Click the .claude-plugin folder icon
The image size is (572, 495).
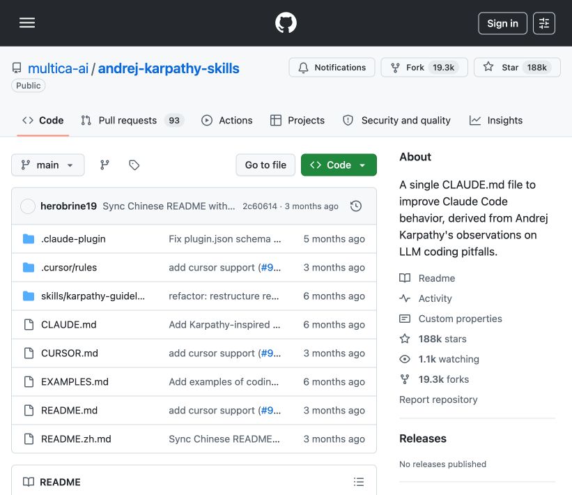[29, 238]
